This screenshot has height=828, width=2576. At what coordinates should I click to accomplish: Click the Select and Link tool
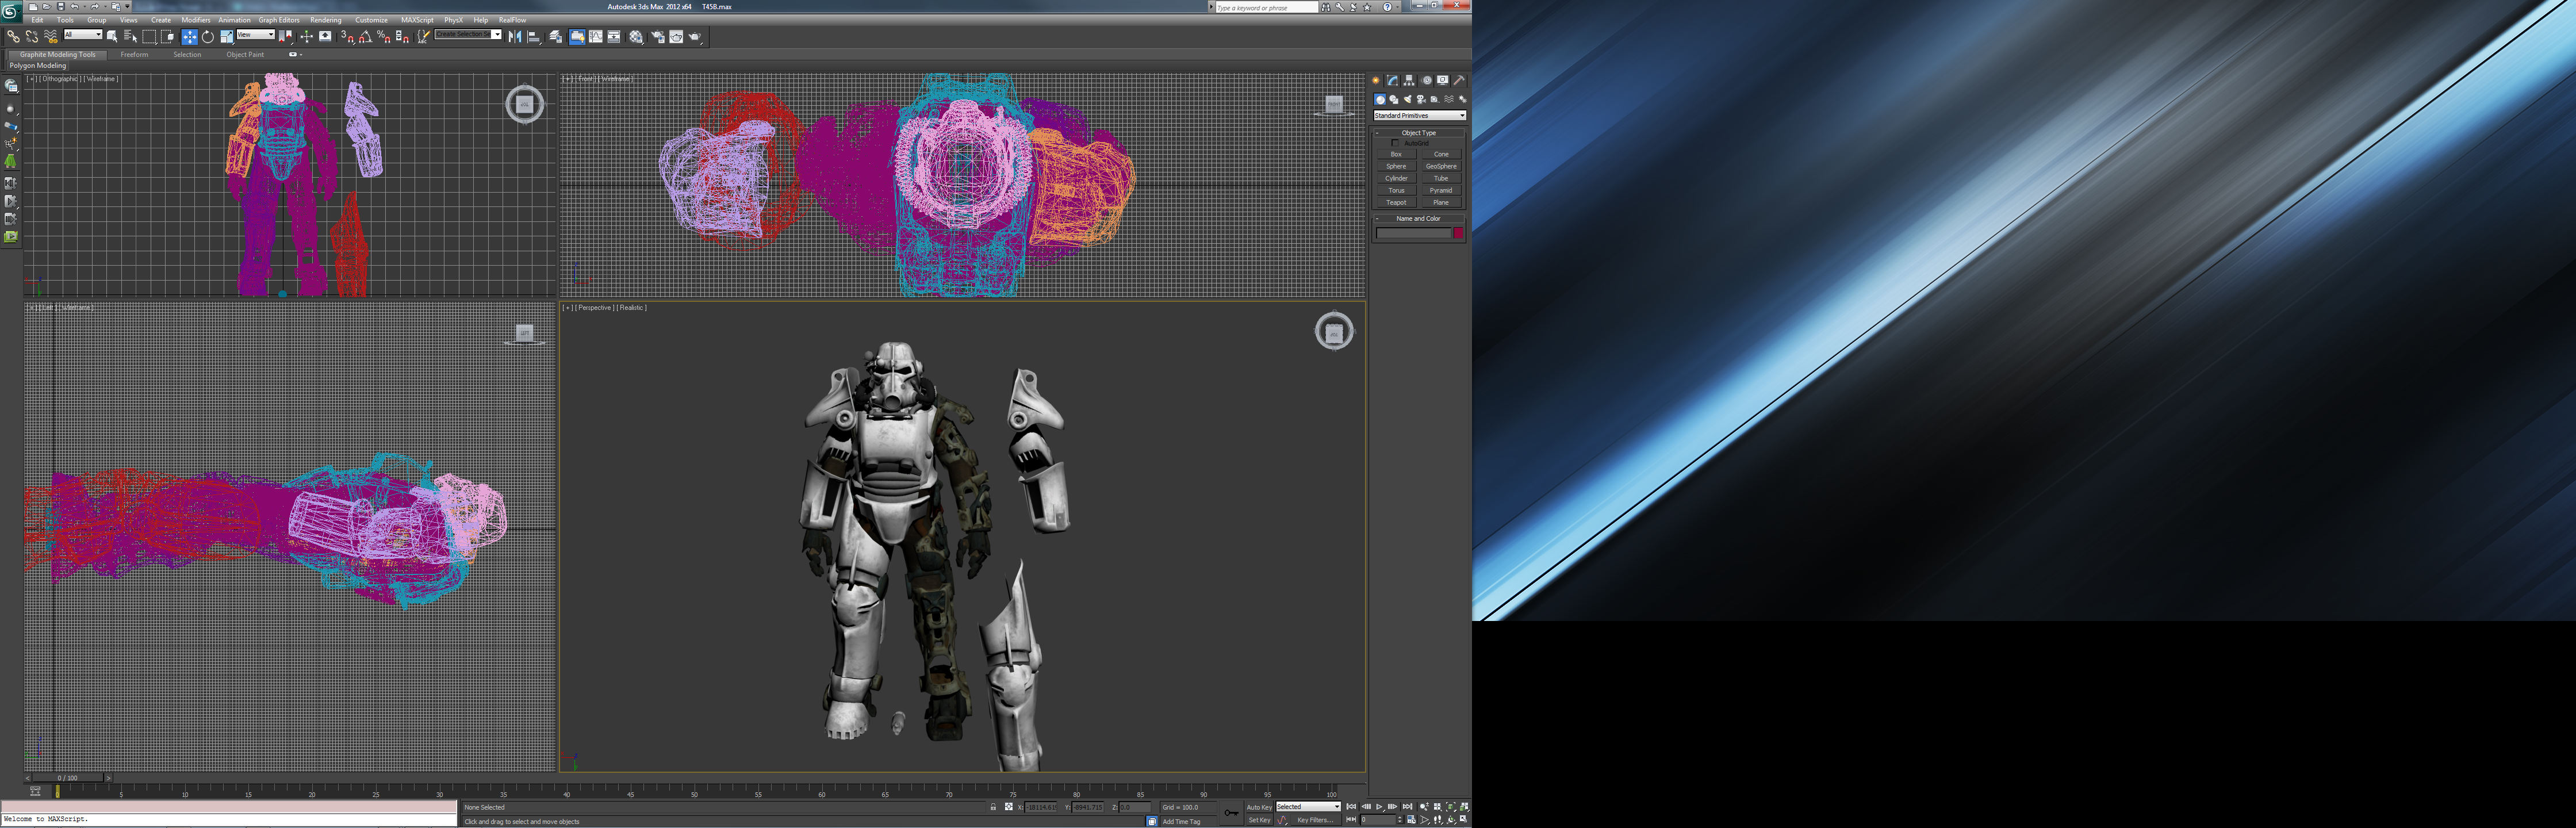[x=13, y=37]
